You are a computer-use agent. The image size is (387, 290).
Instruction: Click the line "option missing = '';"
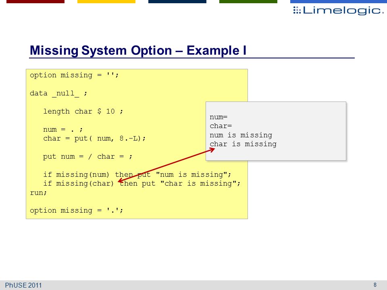pyautogui.click(x=74, y=75)
